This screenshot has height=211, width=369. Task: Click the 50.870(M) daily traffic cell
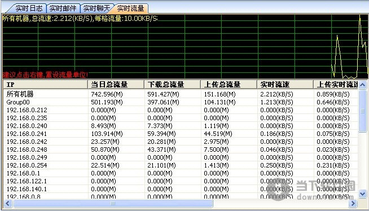pos(105,150)
